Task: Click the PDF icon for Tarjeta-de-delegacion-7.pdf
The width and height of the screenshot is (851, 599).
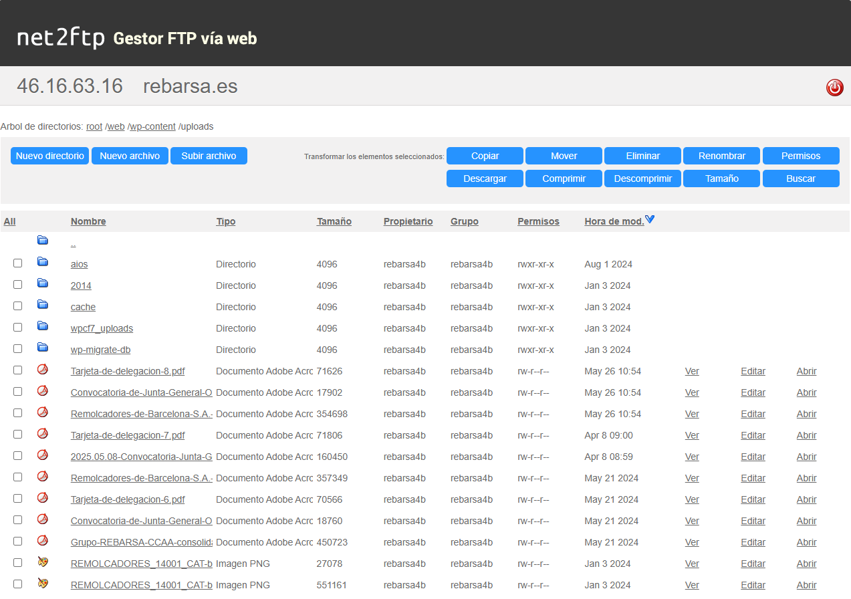Action: pos(43,434)
